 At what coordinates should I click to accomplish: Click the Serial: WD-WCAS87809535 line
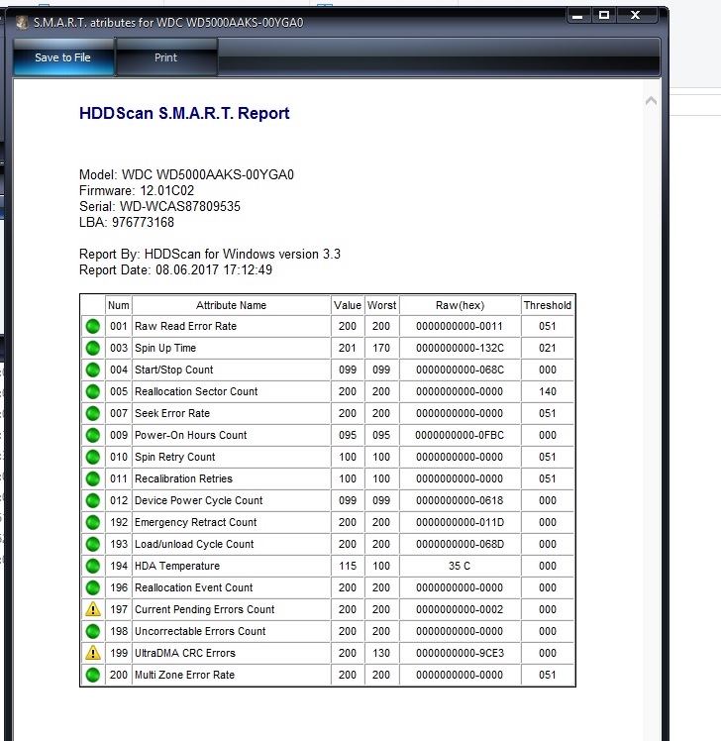(159, 206)
